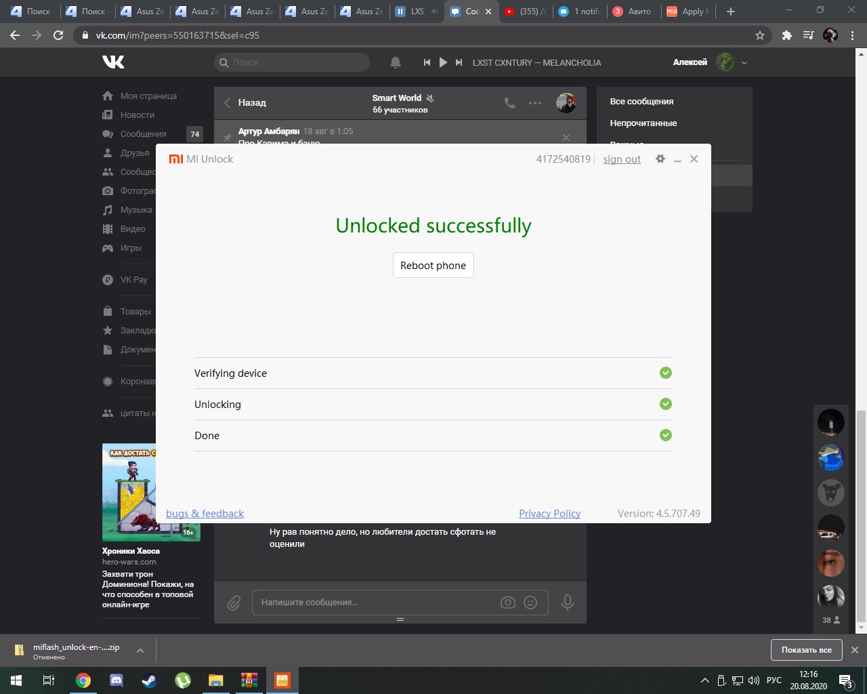Viewport: 867px width, 694px height.
Task: Open emoji picker smiley icon
Action: point(530,602)
